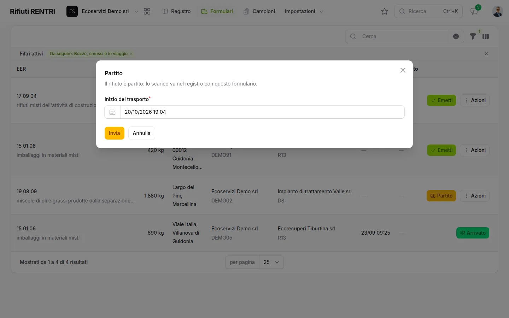Viewport: 509px width, 318px height.
Task: Open Azioni for the 17 09 04 row
Action: (475, 100)
